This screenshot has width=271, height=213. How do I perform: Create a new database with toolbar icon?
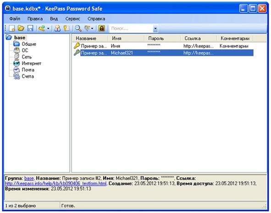12,28
